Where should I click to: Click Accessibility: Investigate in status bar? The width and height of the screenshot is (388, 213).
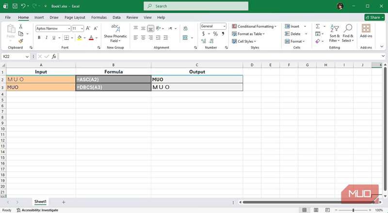click(x=37, y=210)
